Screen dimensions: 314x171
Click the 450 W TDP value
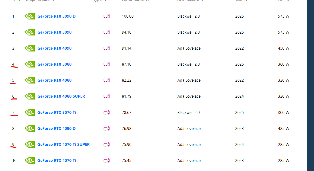click(x=284, y=48)
